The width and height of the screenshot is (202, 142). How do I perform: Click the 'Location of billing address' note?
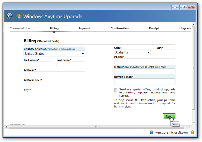pyautogui.click(x=62, y=49)
